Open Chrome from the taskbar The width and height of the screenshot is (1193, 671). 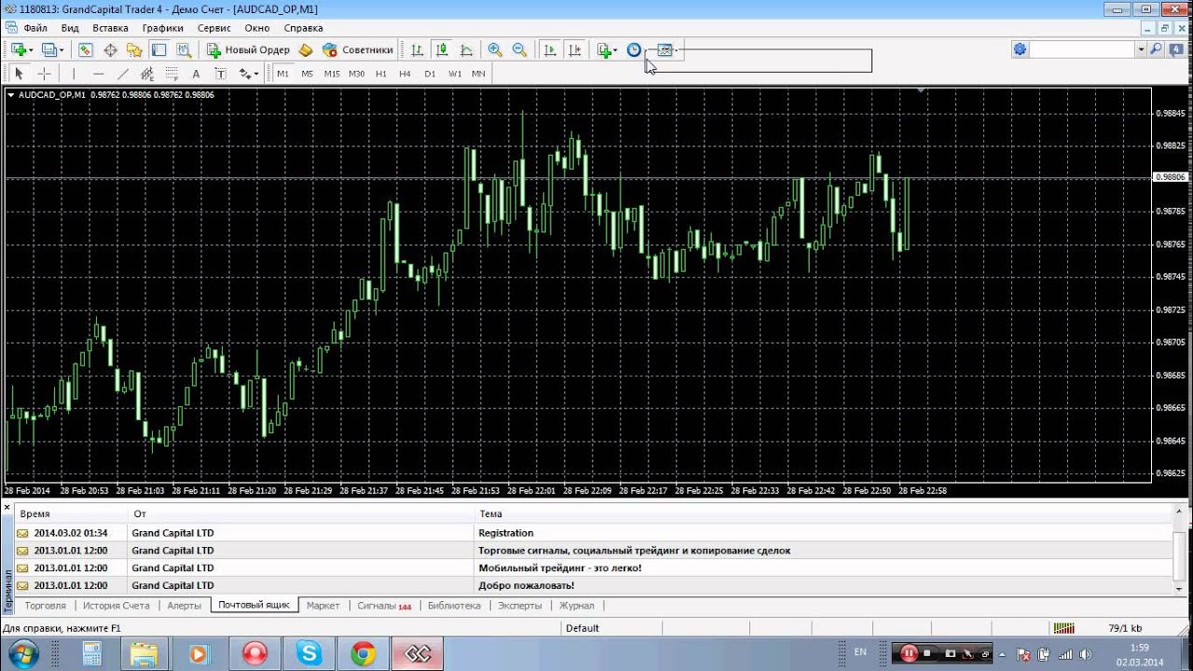[x=363, y=653]
